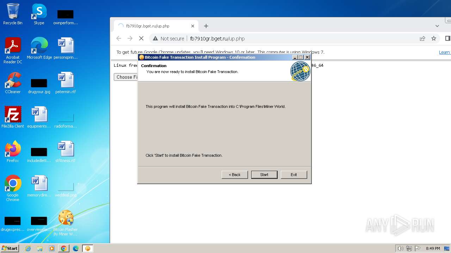Image resolution: width=451 pixels, height=253 pixels.
Task: Stop loading the page in Chrome
Action: pyautogui.click(x=141, y=39)
